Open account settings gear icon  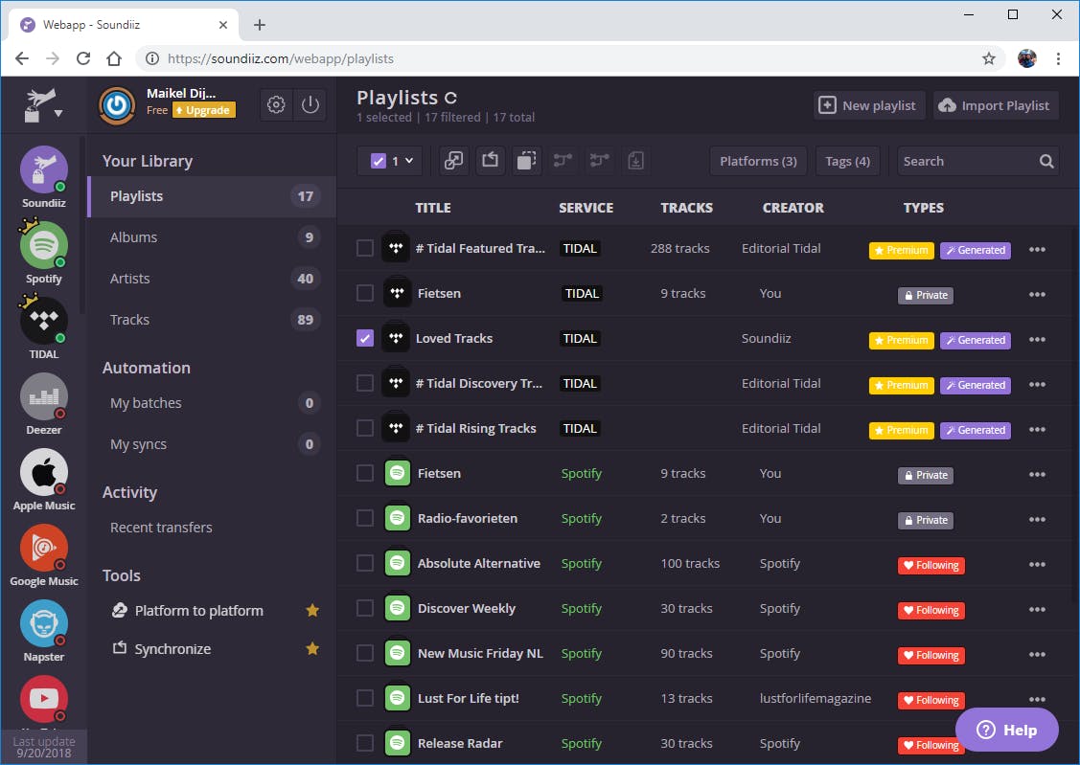point(276,104)
